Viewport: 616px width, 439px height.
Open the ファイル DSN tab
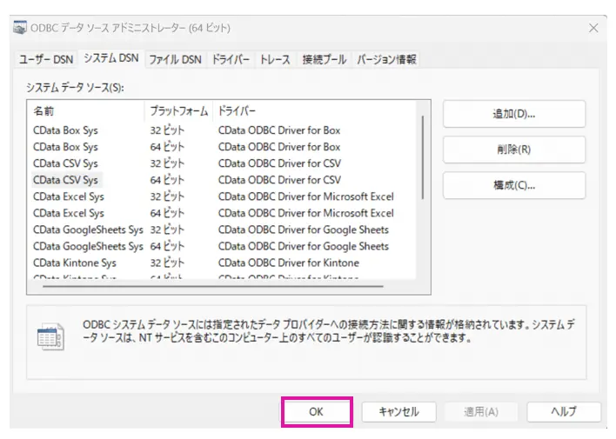point(175,60)
